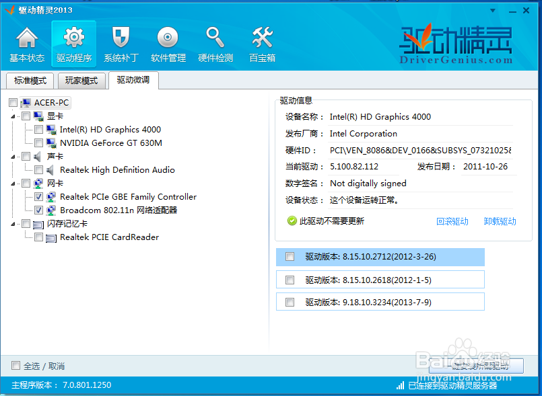This screenshot has width=542, height=396.
Task: Select Realtek PCIe GBE Family Controller entry
Action: pos(128,197)
